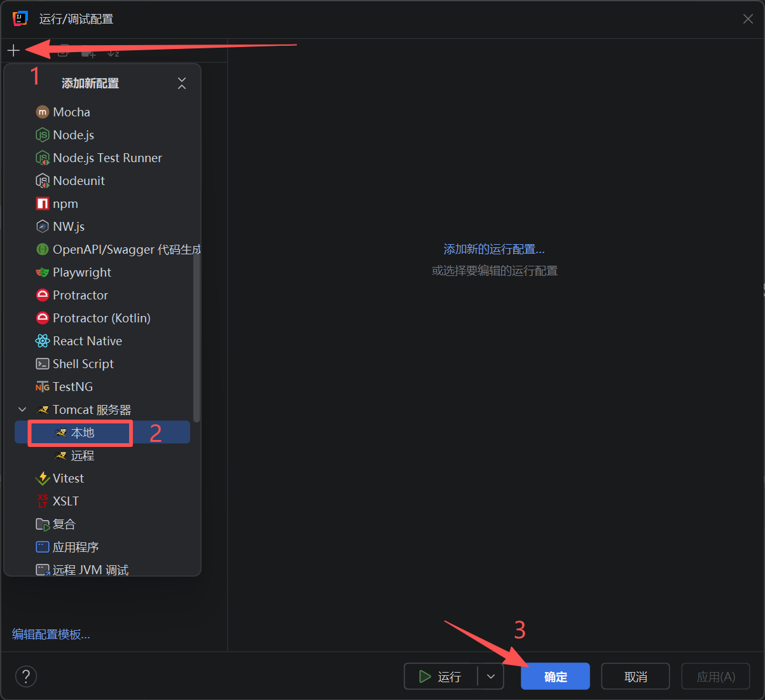Screen dimensions: 765x700
Task: Select 远程 under Tomcat 服务器
Action: point(102,455)
